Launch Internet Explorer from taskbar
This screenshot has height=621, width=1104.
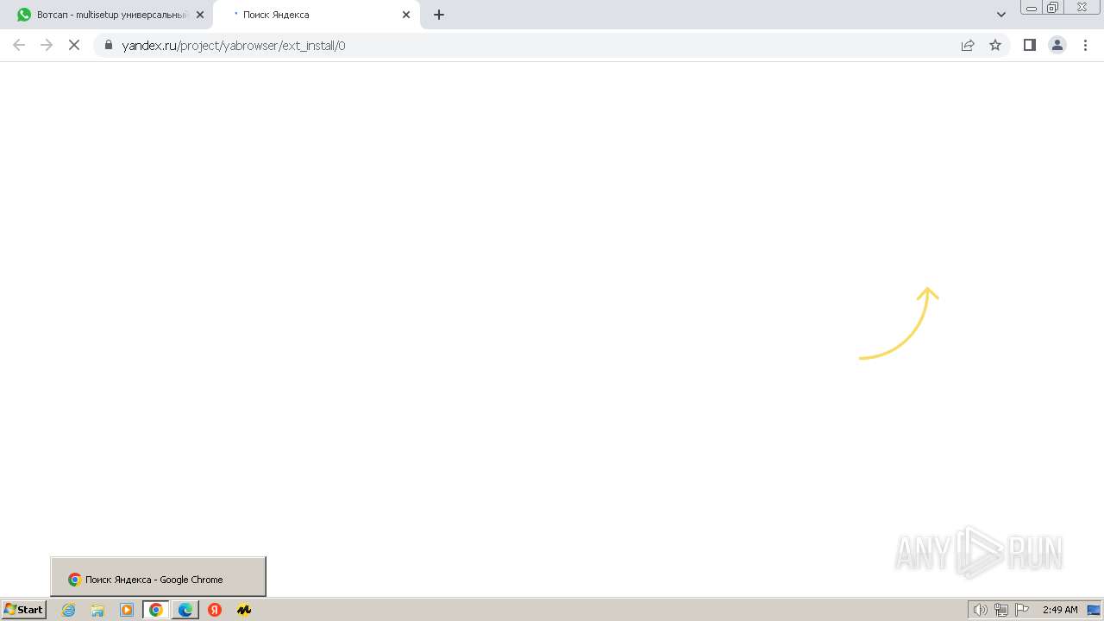pyautogui.click(x=69, y=610)
